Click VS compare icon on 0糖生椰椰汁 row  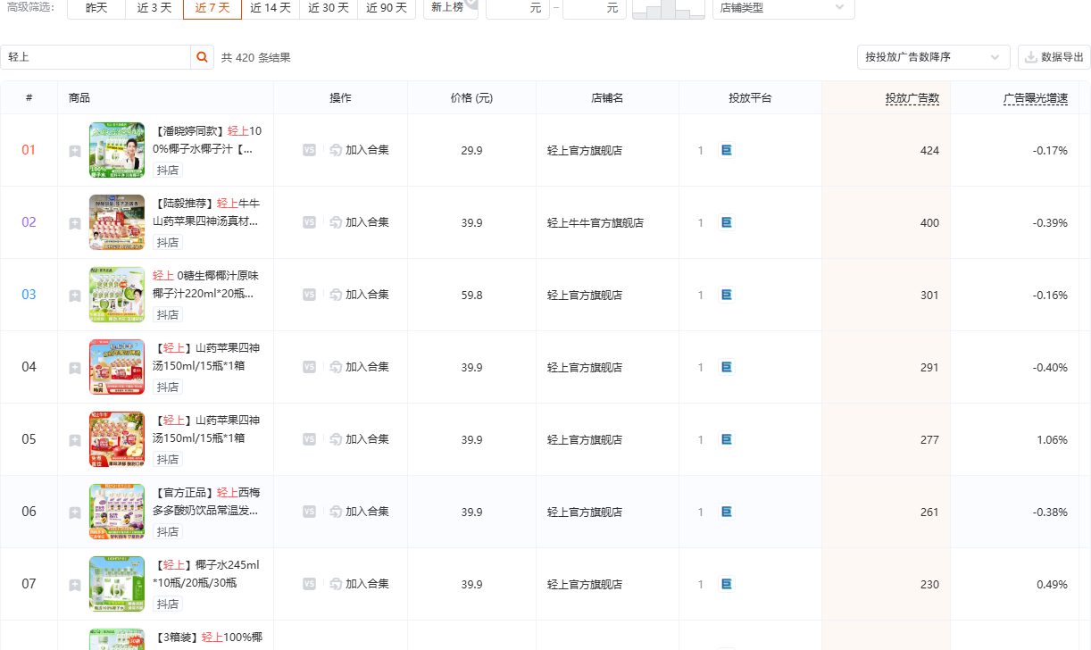(x=309, y=295)
